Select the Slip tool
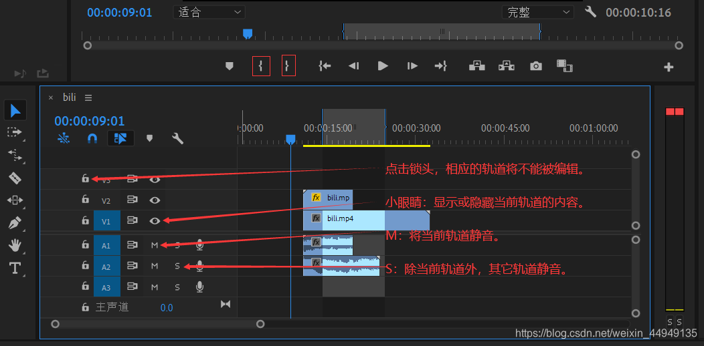704x346 pixels. pyautogui.click(x=15, y=200)
